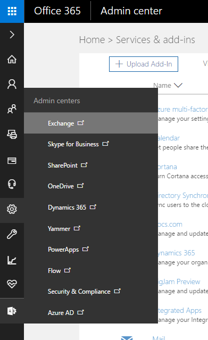Open the Resources printer icon
208x340 pixels.
(12, 134)
